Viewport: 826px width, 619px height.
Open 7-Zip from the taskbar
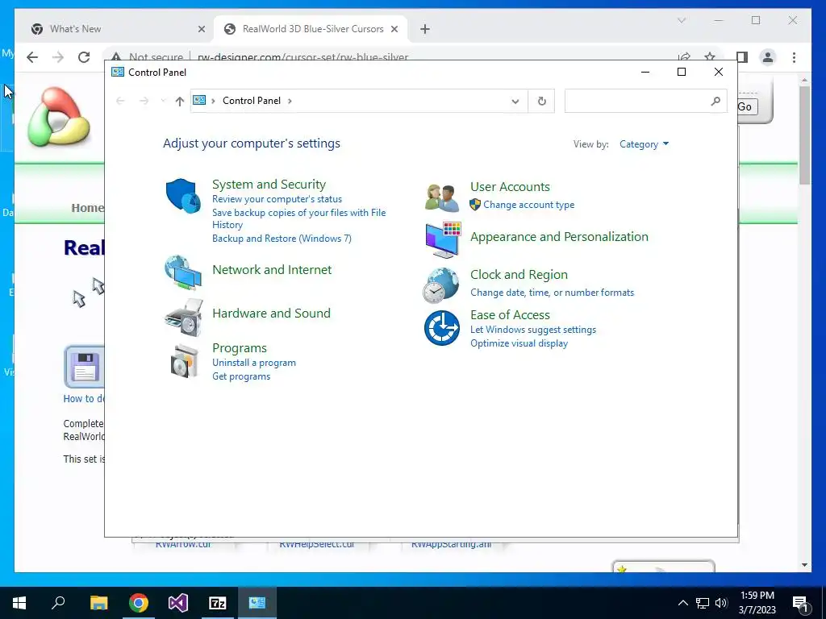[218, 603]
